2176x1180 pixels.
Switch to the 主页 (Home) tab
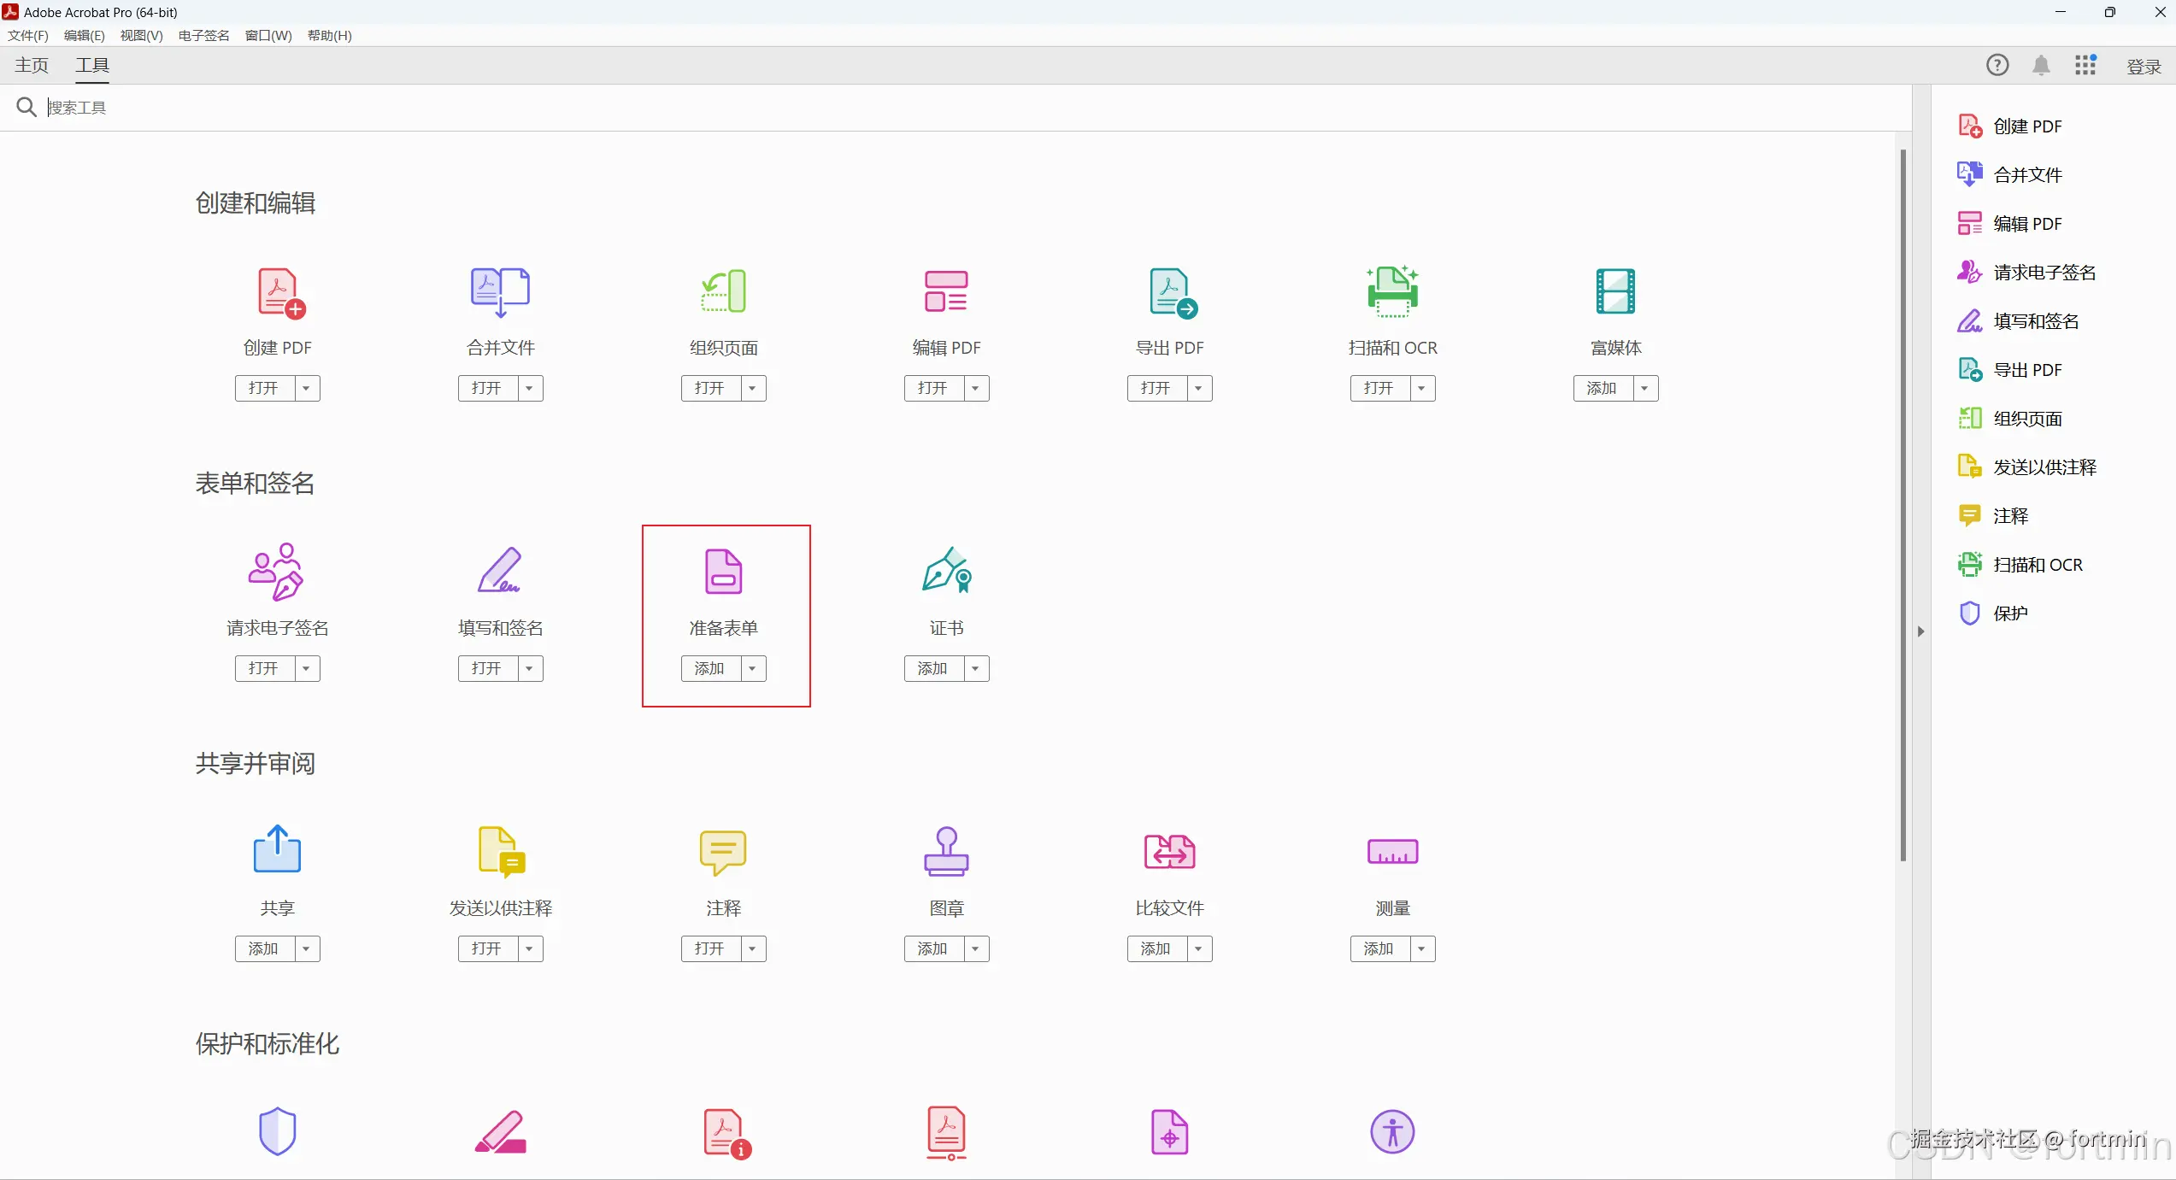[32, 66]
